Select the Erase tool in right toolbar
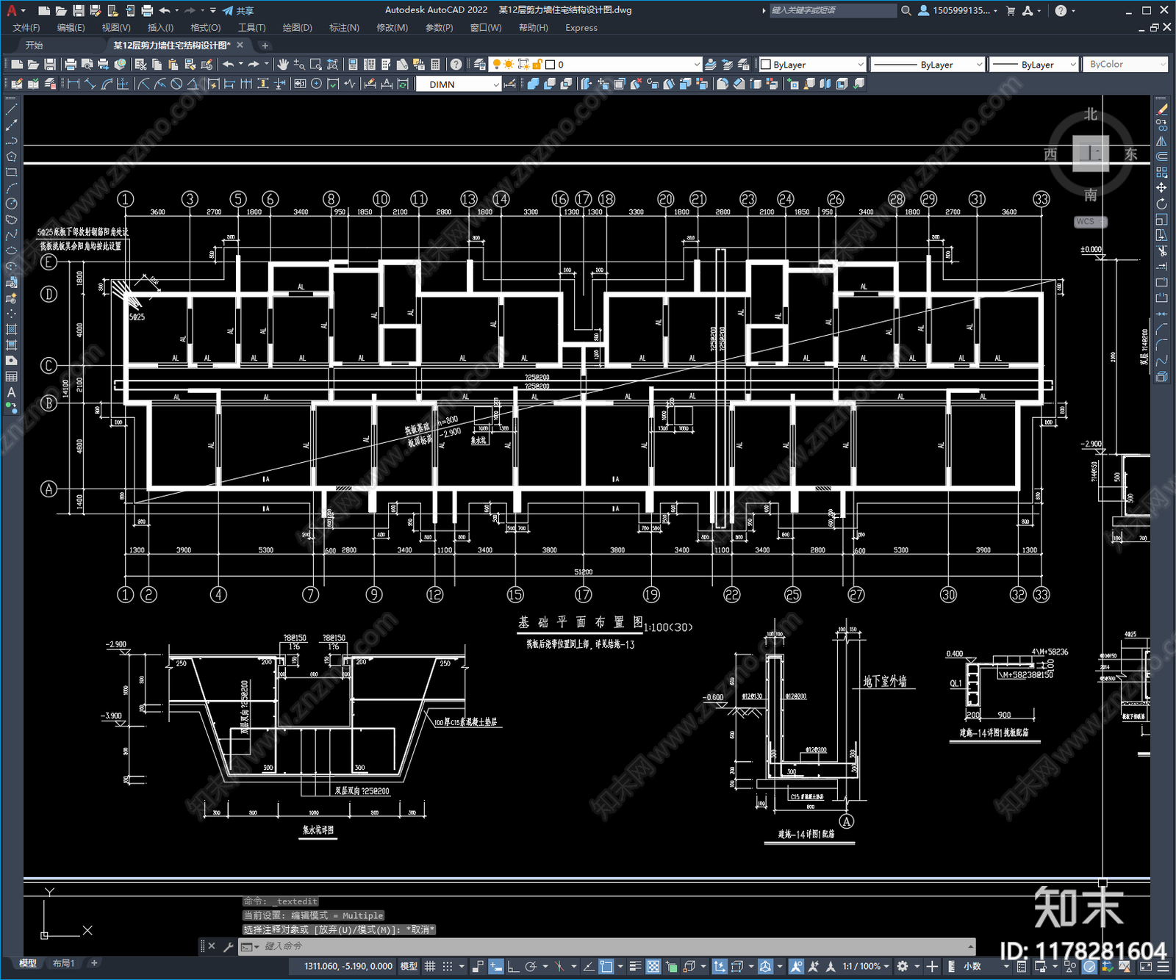The image size is (1176, 980). pyautogui.click(x=1162, y=109)
